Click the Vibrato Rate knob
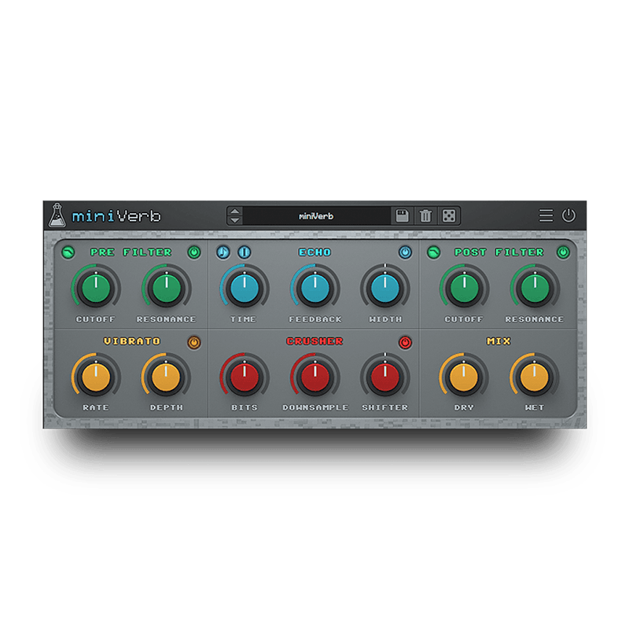Viewport: 629px width, 629px height. (96, 377)
